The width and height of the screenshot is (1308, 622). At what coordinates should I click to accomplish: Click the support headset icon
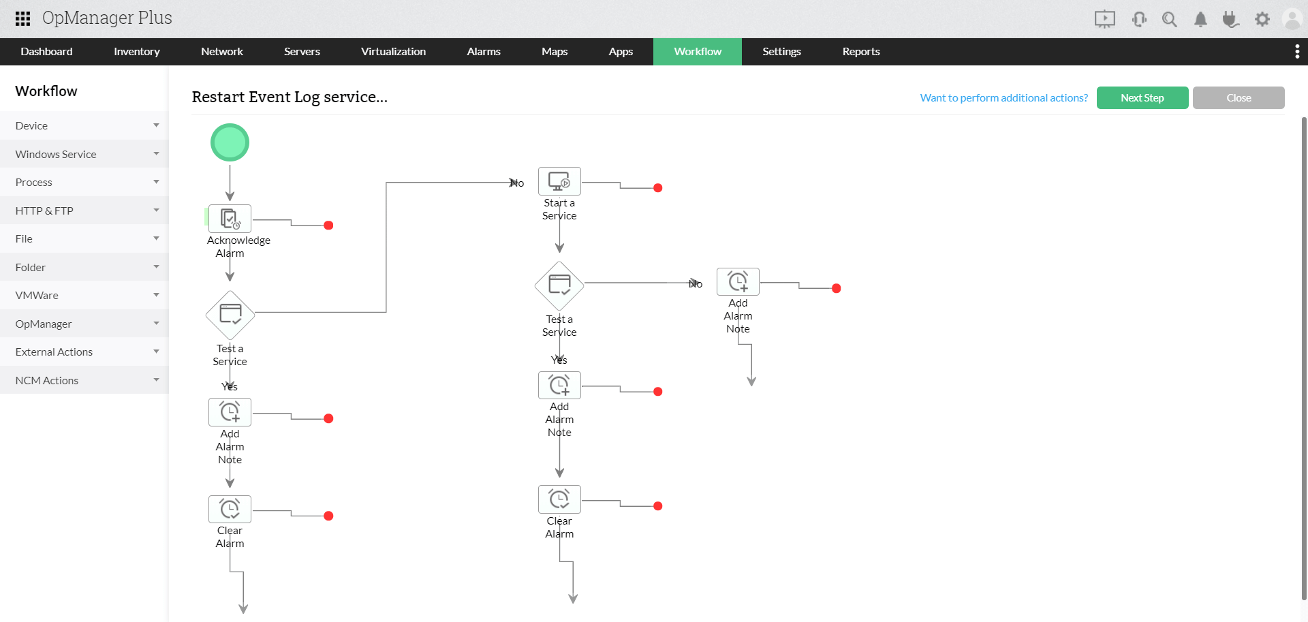pyautogui.click(x=1139, y=19)
